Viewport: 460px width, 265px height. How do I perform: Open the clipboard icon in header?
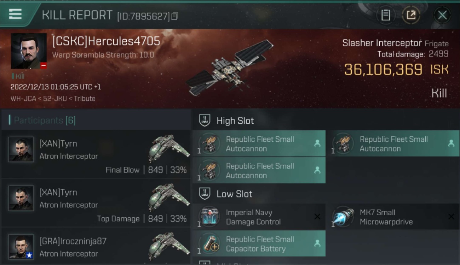386,15
